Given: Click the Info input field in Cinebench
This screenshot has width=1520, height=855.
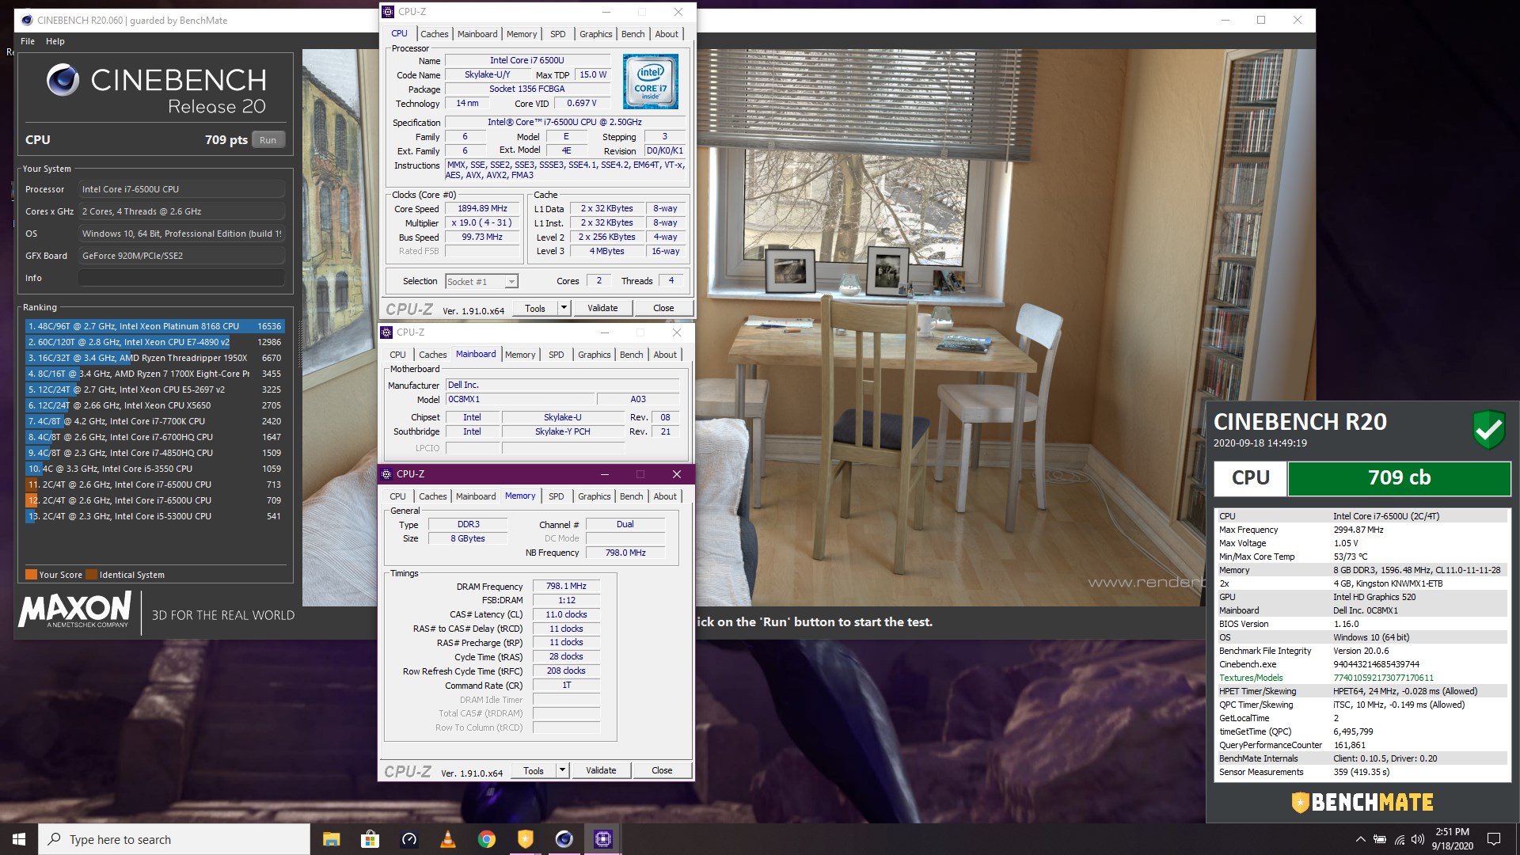Looking at the screenshot, I should 181,278.
